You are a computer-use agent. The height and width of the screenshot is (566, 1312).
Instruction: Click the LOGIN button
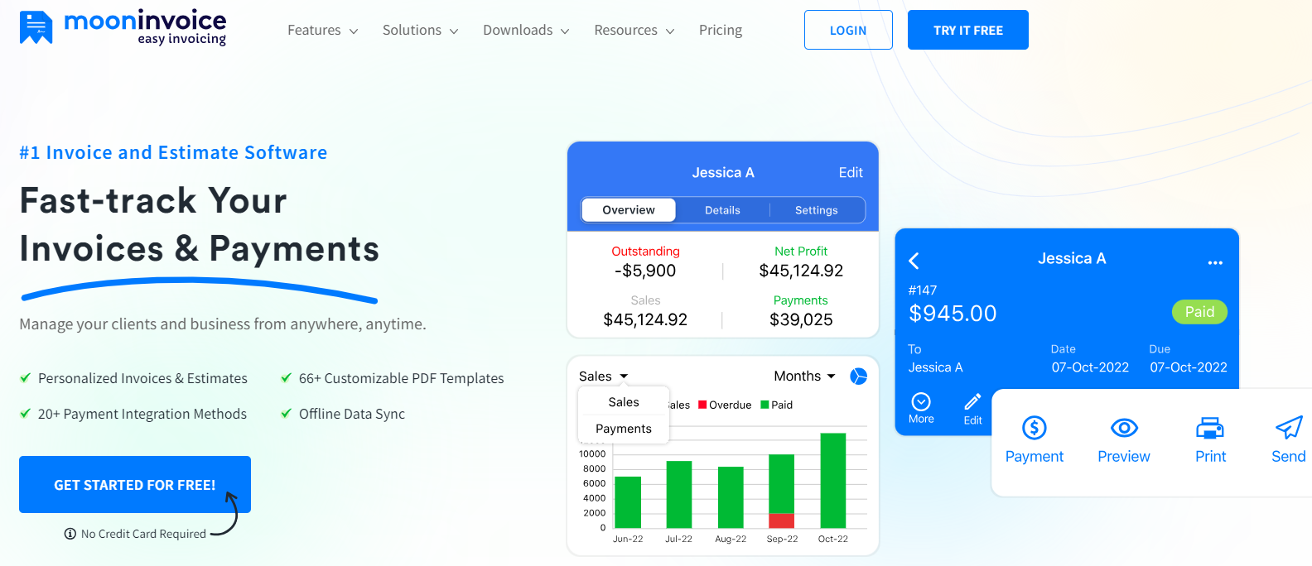[848, 30]
